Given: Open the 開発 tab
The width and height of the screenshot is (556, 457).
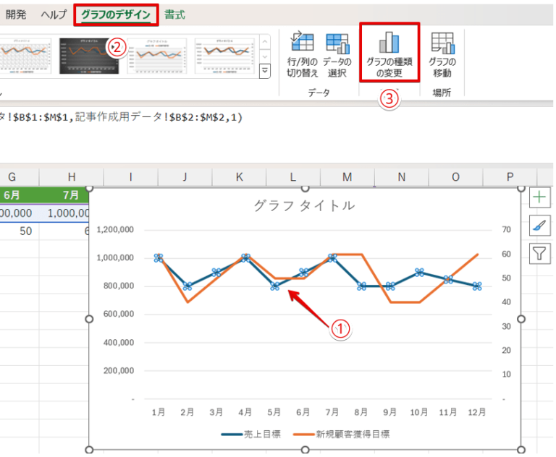Looking at the screenshot, I should tap(16, 14).
